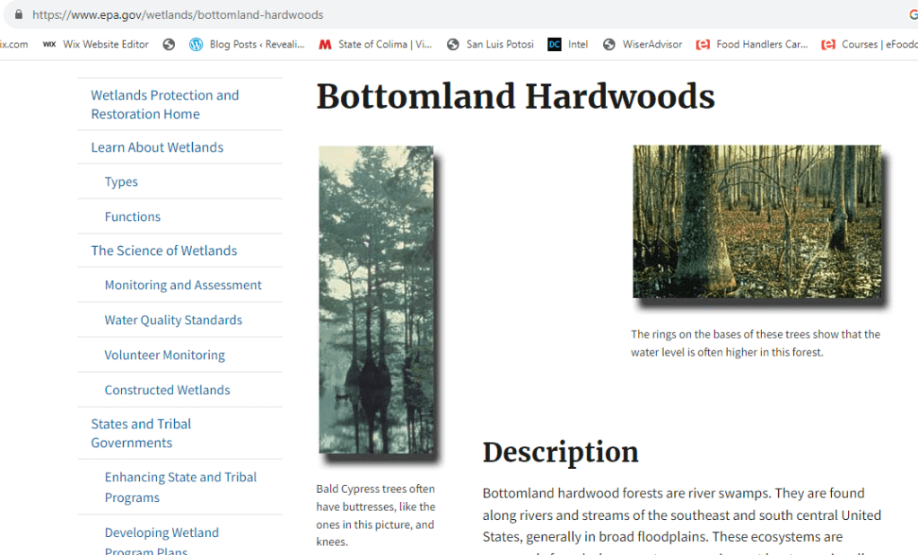Select Types in the sidebar
Image resolution: width=918 pixels, height=555 pixels.
[121, 182]
